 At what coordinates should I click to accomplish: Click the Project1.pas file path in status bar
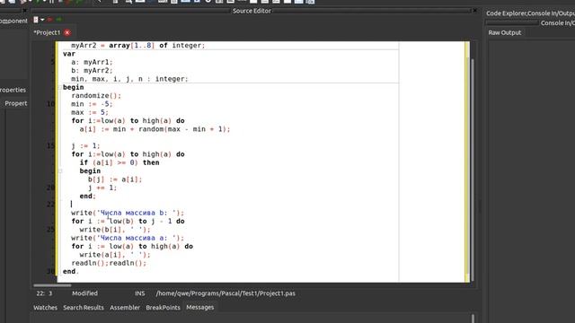[226, 293]
